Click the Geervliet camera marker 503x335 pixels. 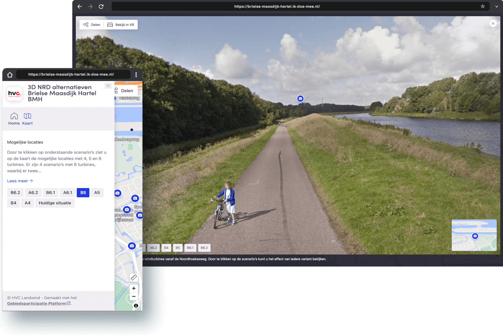(300, 99)
